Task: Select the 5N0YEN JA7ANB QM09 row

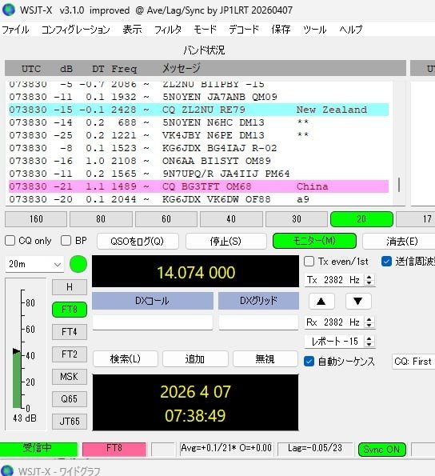Action: [x=198, y=97]
